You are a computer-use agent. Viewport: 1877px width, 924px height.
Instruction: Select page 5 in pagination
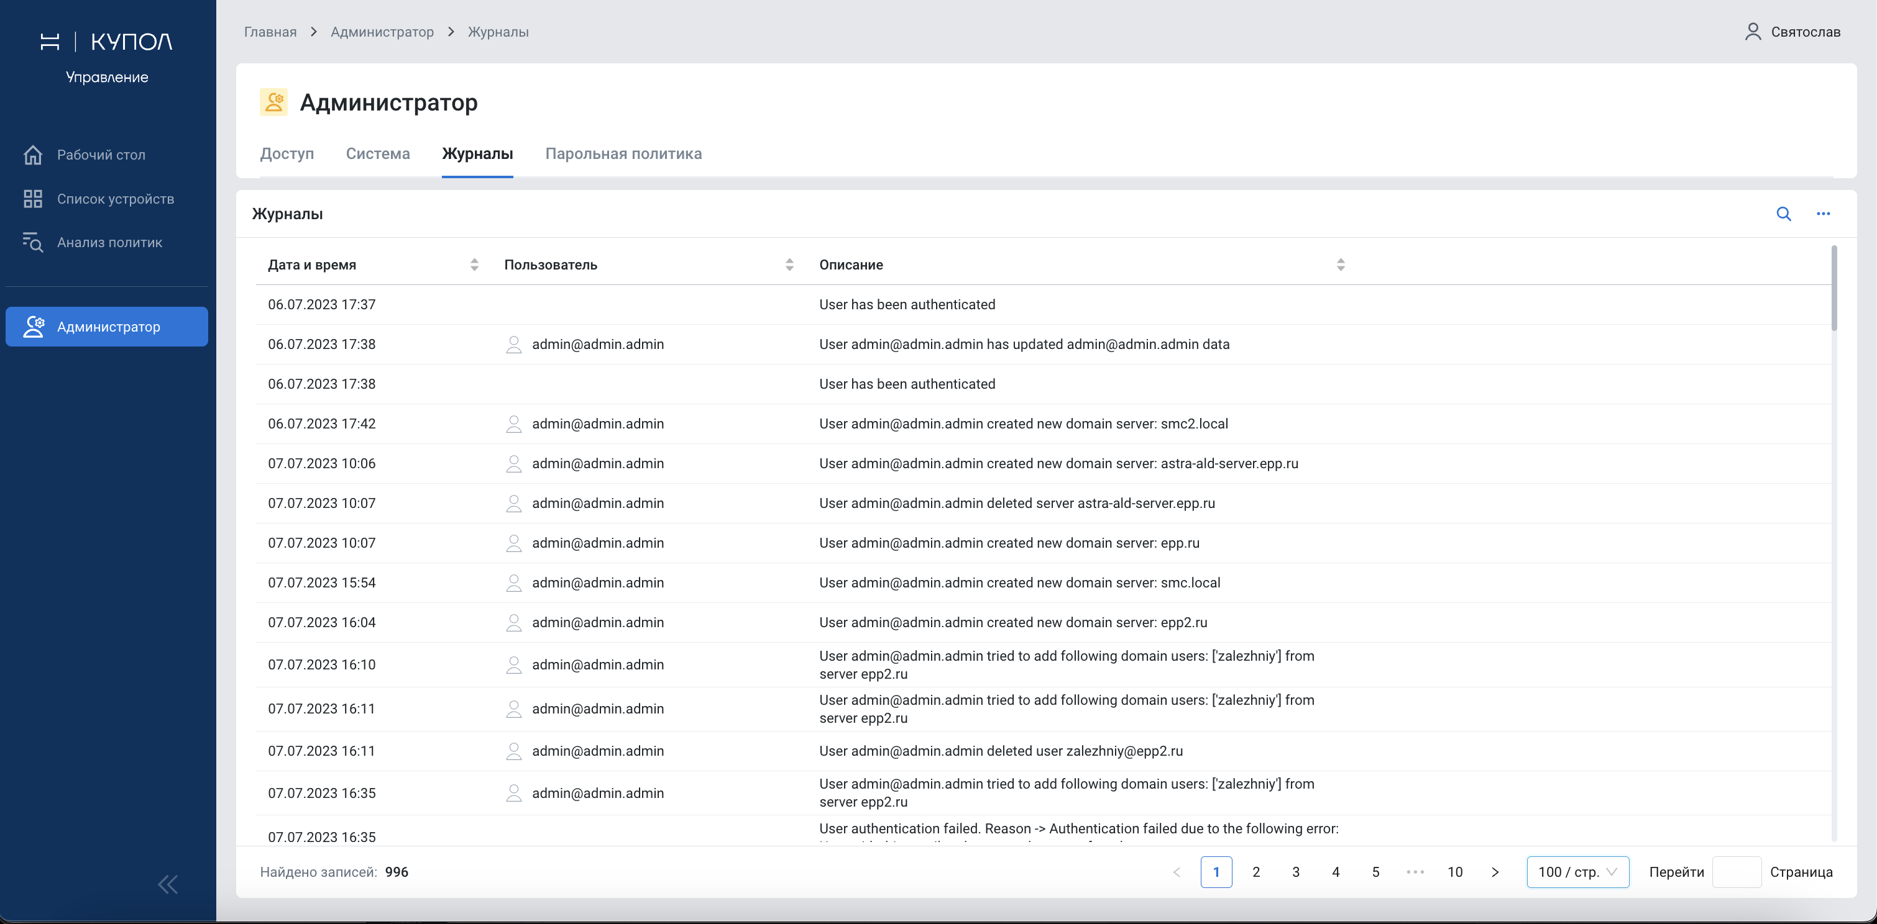pyautogui.click(x=1375, y=872)
